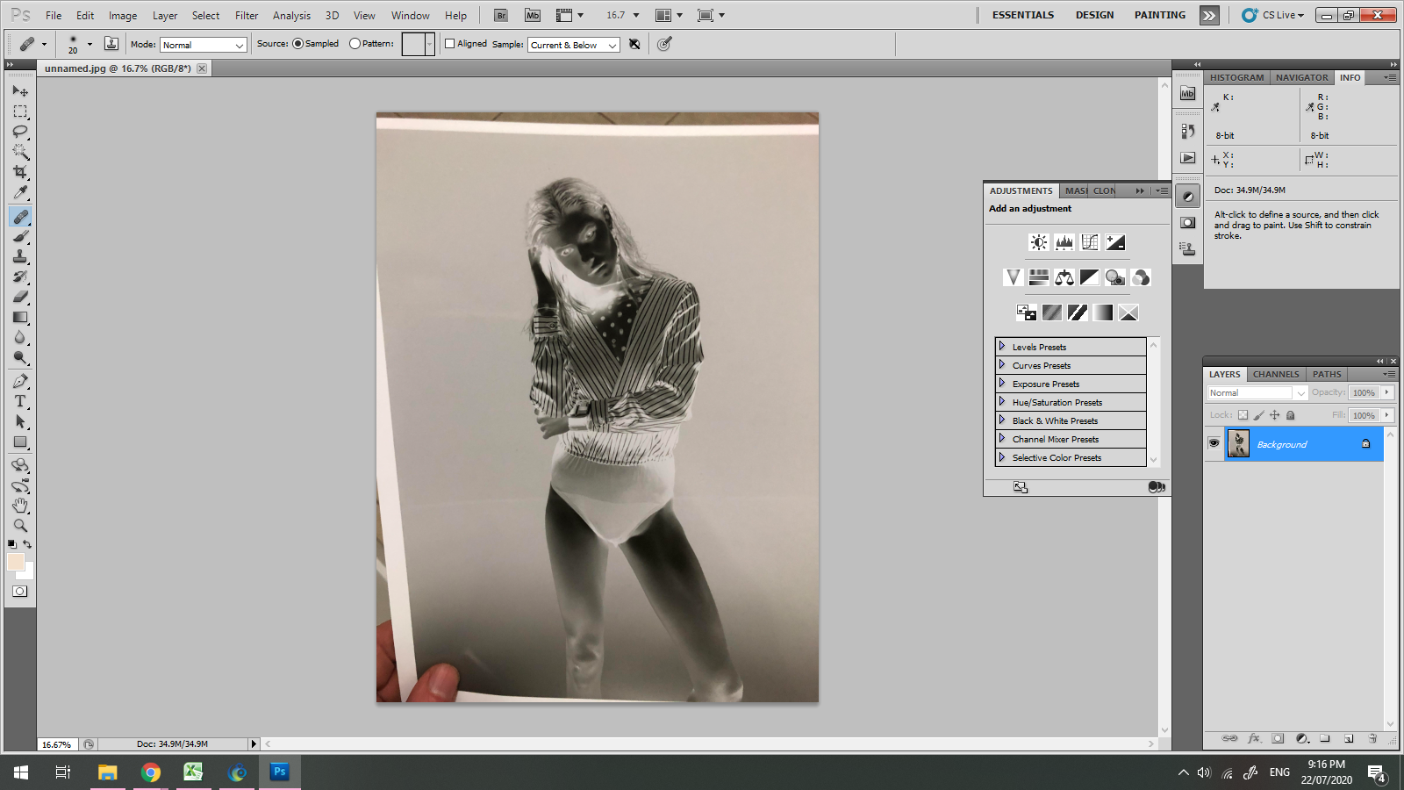The width and height of the screenshot is (1404, 790).
Task: Select the Hand tool
Action: [20, 506]
